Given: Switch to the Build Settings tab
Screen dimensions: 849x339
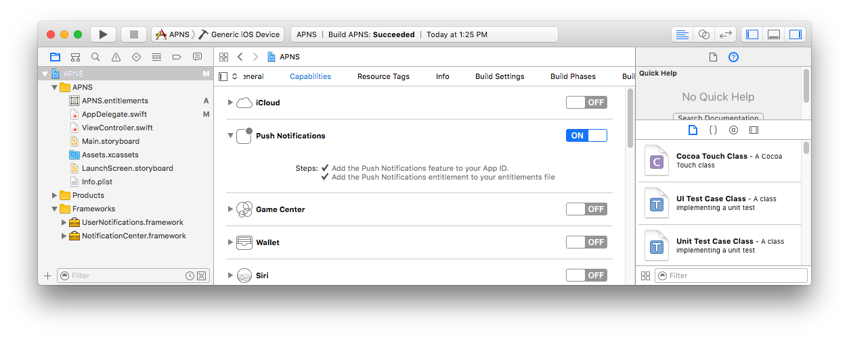Looking at the screenshot, I should click(500, 76).
